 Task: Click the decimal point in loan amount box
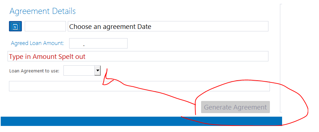click(x=84, y=46)
